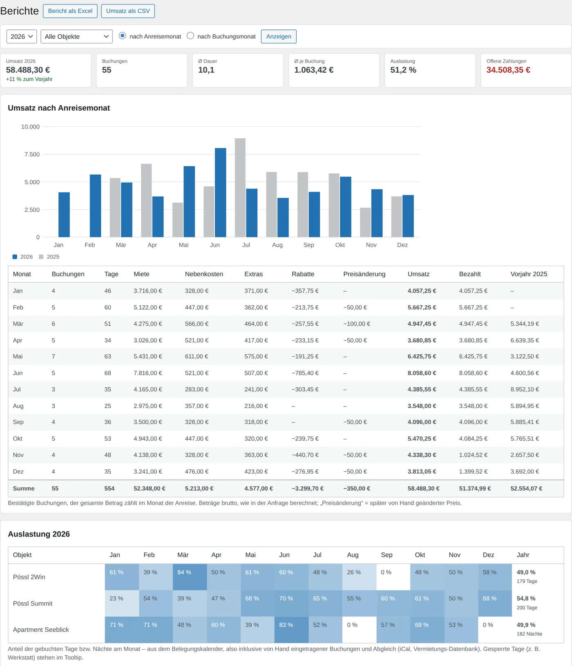572x666 pixels.
Task: Click the Ø je Buchung value 1.063,42 €
Action: coord(314,70)
